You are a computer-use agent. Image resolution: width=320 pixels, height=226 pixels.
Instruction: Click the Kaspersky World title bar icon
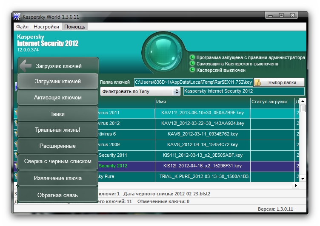tap(17, 17)
